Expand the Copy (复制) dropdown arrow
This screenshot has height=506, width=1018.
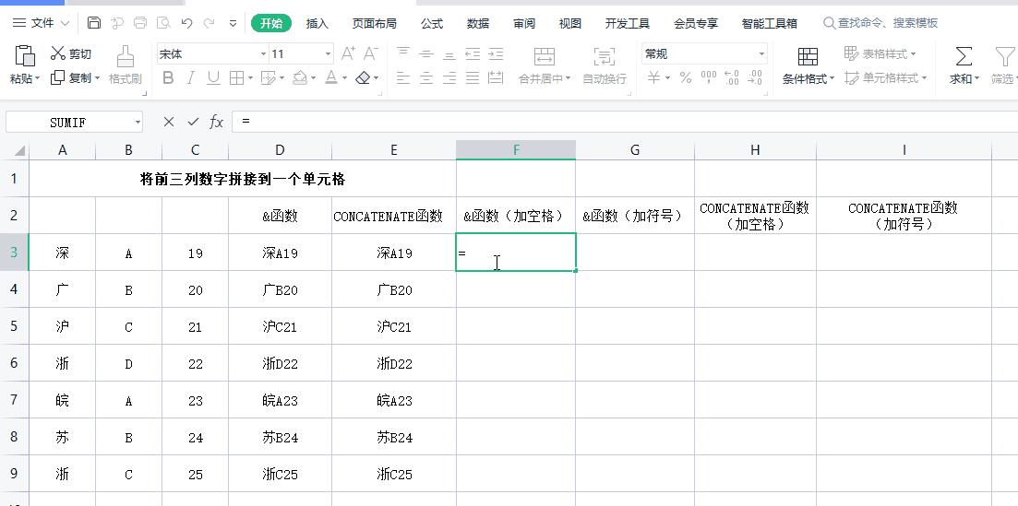(98, 78)
